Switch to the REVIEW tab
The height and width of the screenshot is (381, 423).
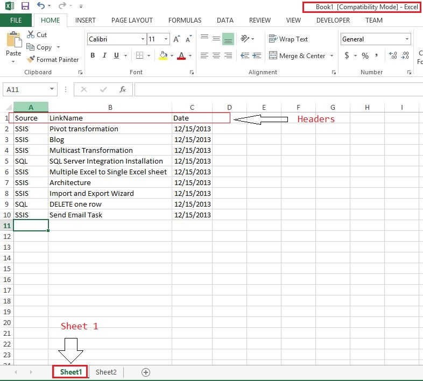click(260, 20)
